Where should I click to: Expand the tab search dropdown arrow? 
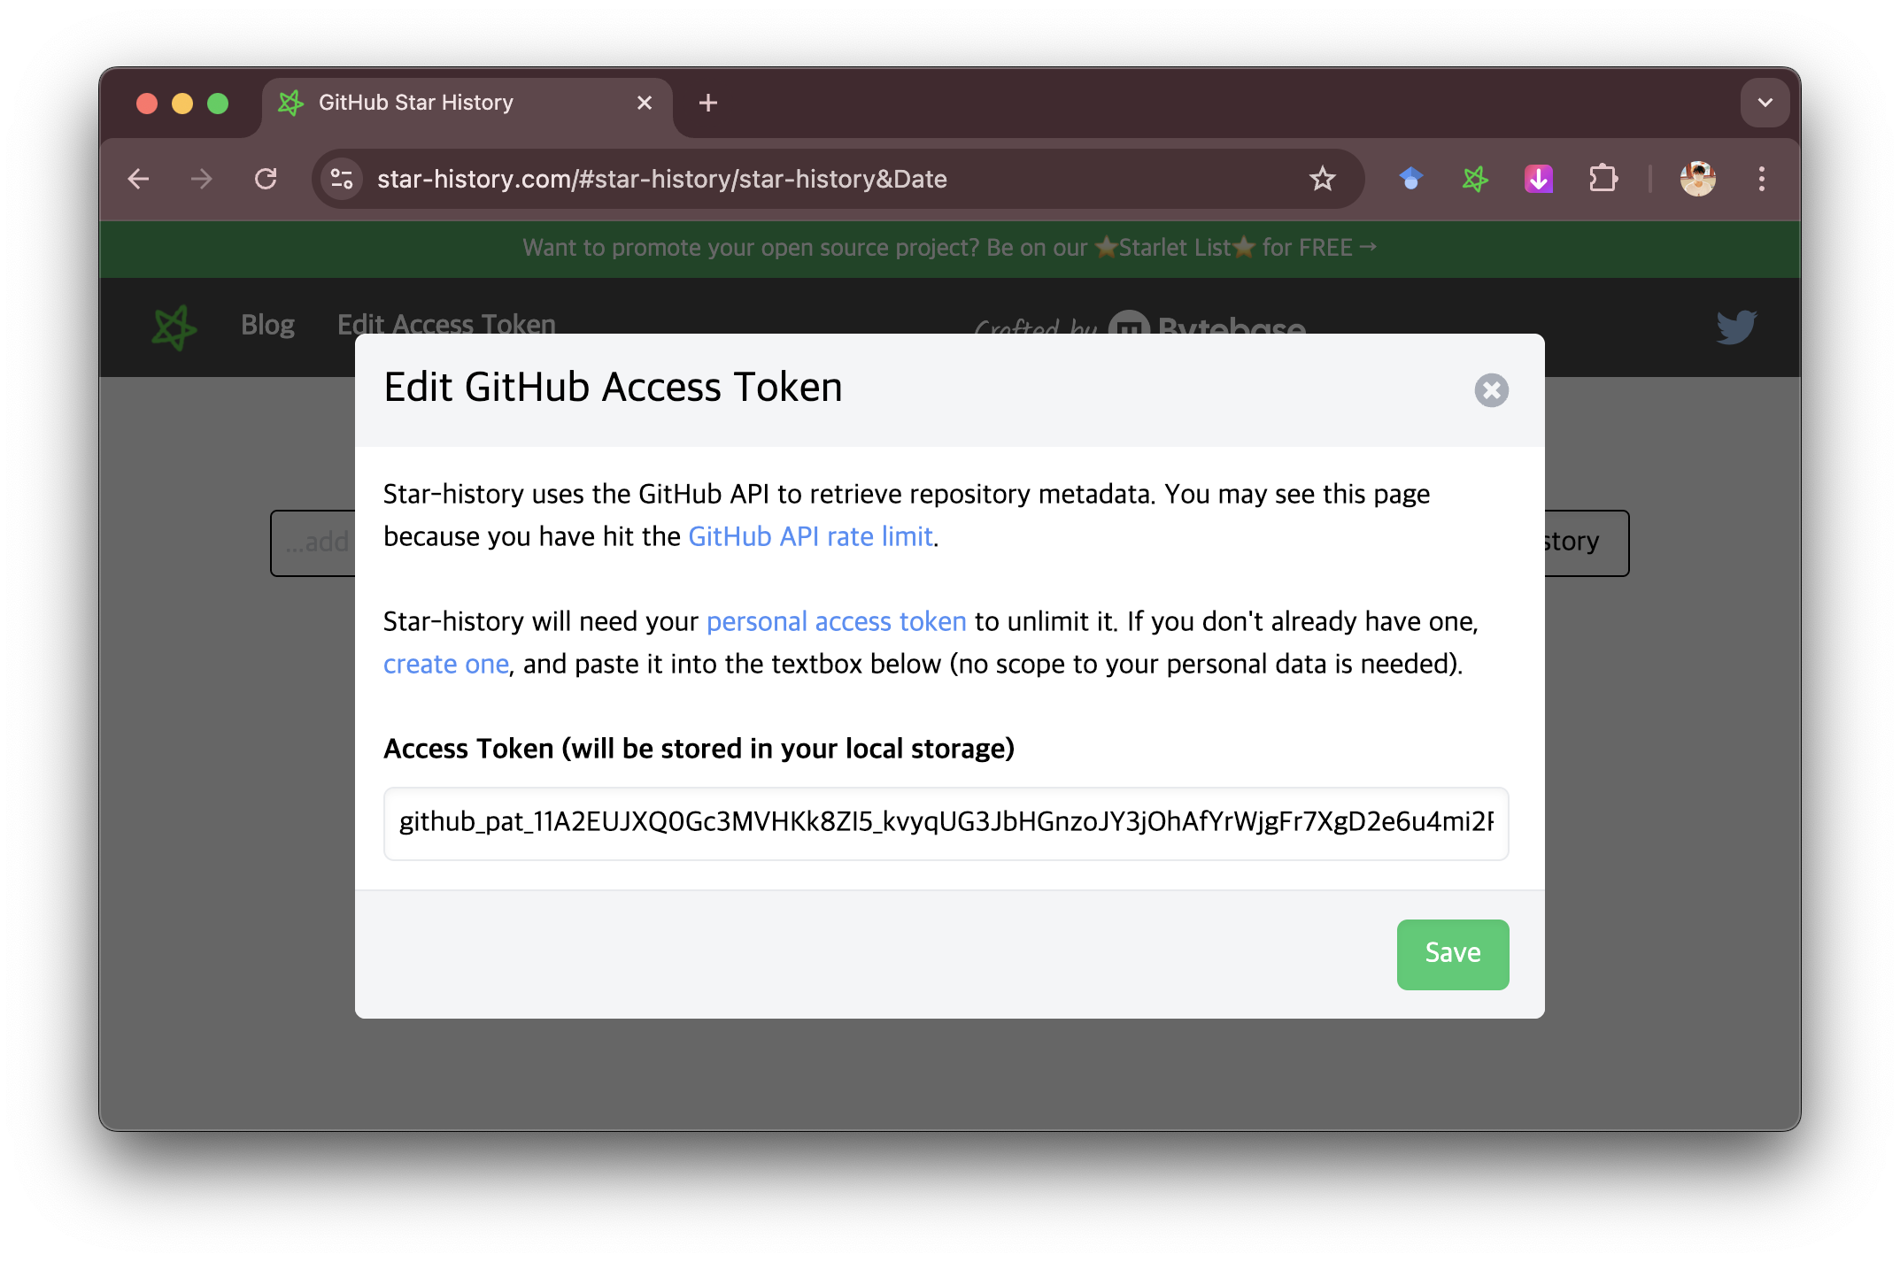click(1765, 103)
